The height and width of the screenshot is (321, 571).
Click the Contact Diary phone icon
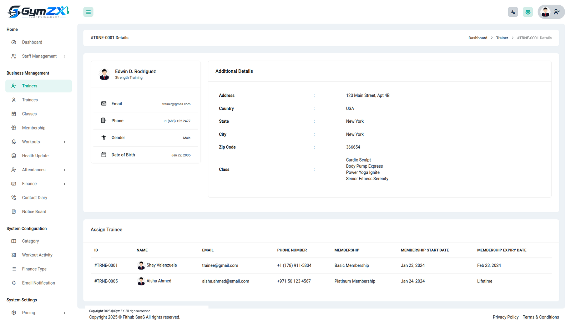click(x=14, y=198)
